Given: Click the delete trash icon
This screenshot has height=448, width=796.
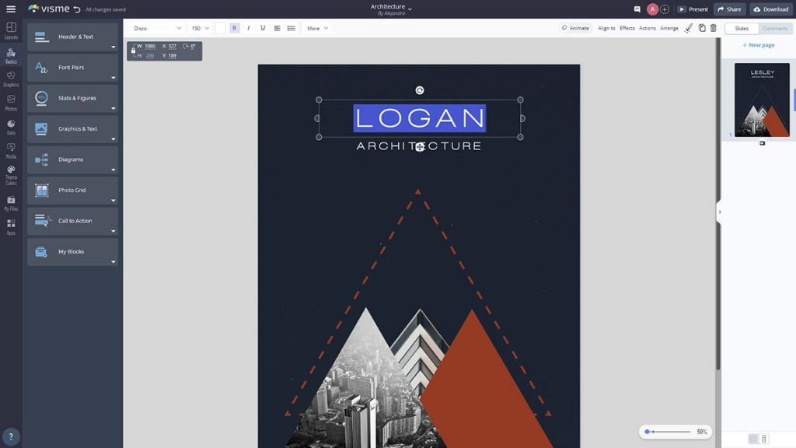Looking at the screenshot, I should click(x=713, y=28).
